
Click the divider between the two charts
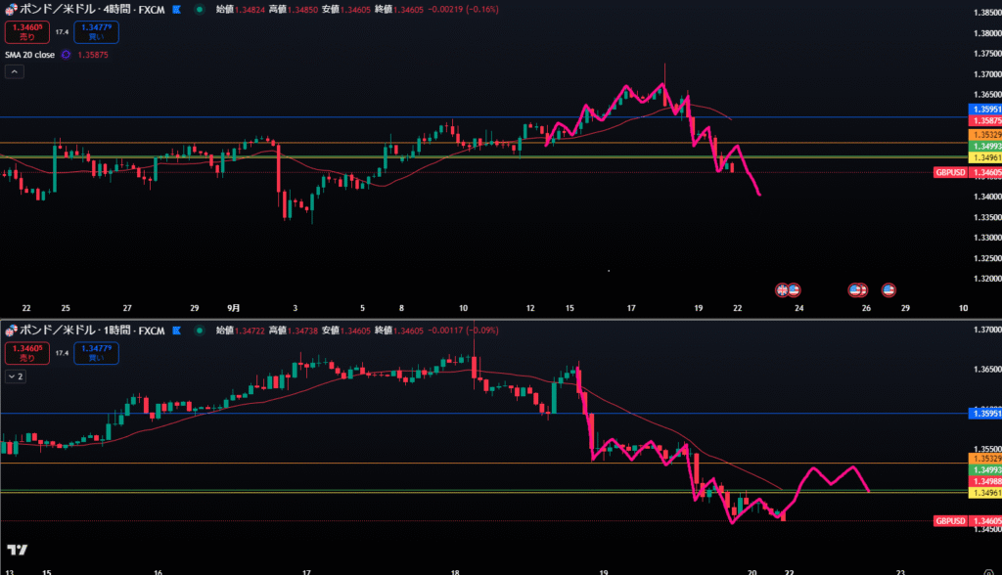point(501,319)
